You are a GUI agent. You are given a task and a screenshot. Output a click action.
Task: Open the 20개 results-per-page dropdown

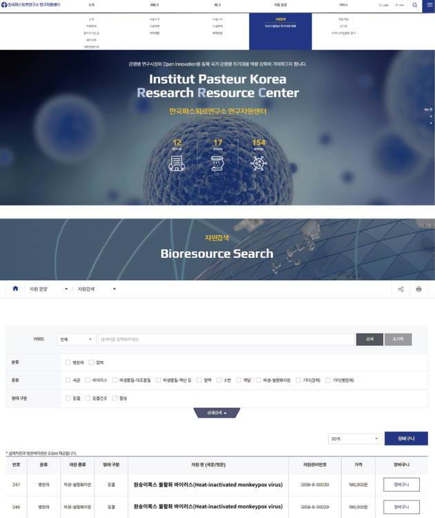tap(355, 438)
